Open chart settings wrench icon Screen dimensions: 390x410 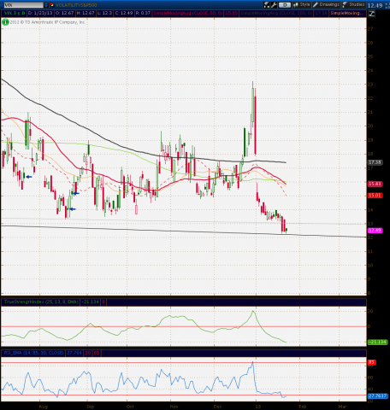[x=274, y=4]
